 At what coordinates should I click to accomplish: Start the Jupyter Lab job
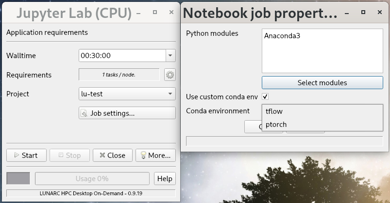26,156
